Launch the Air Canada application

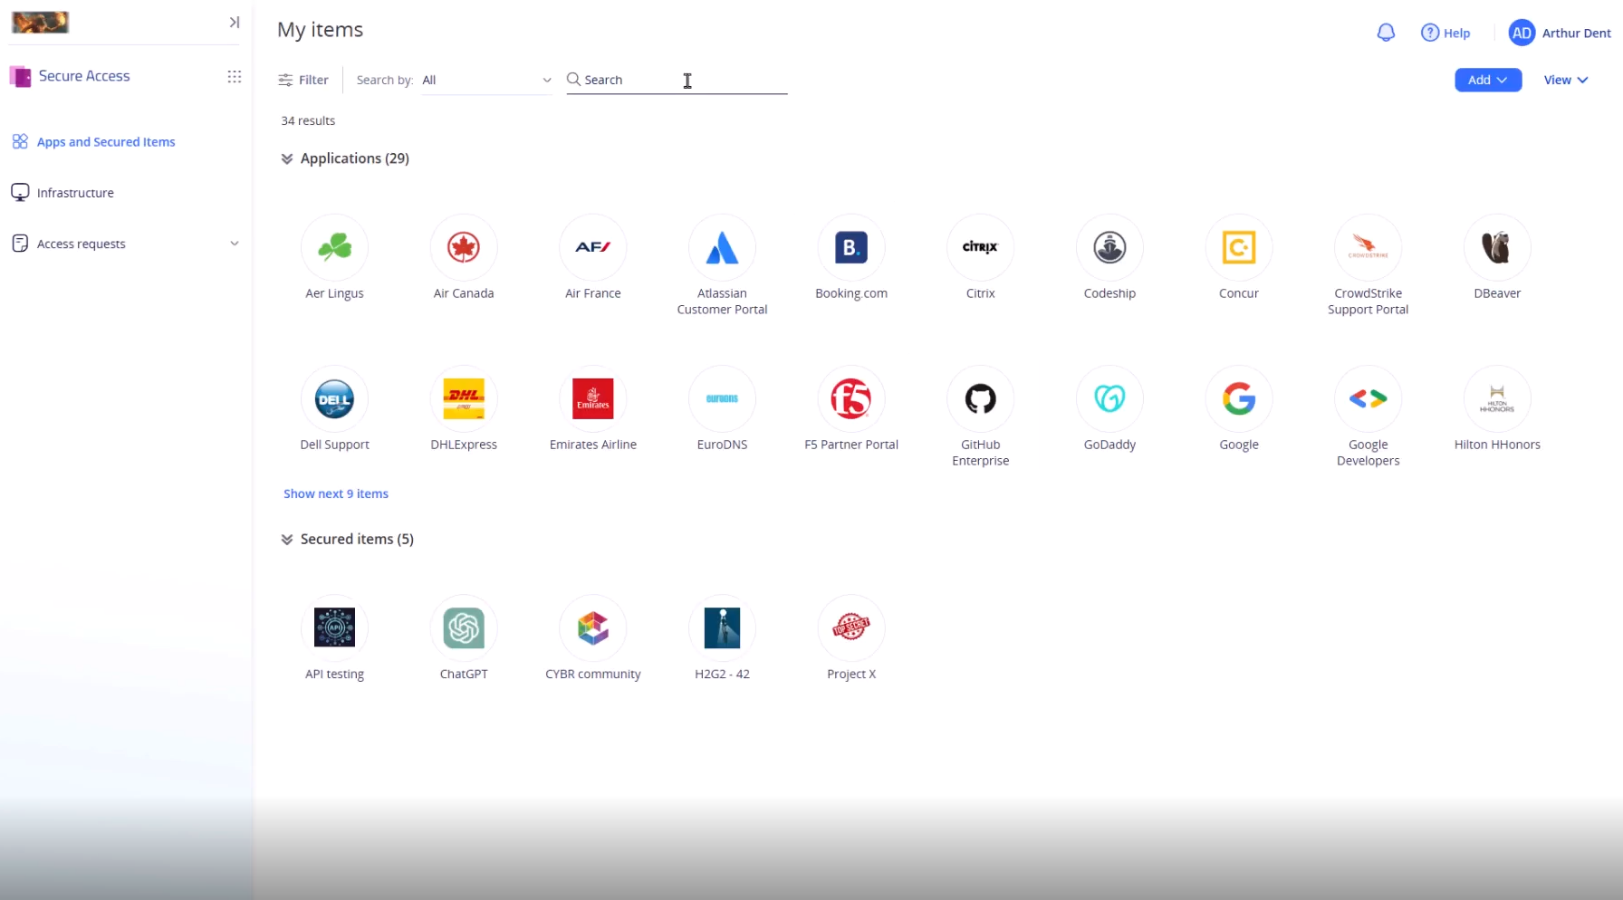tap(464, 247)
